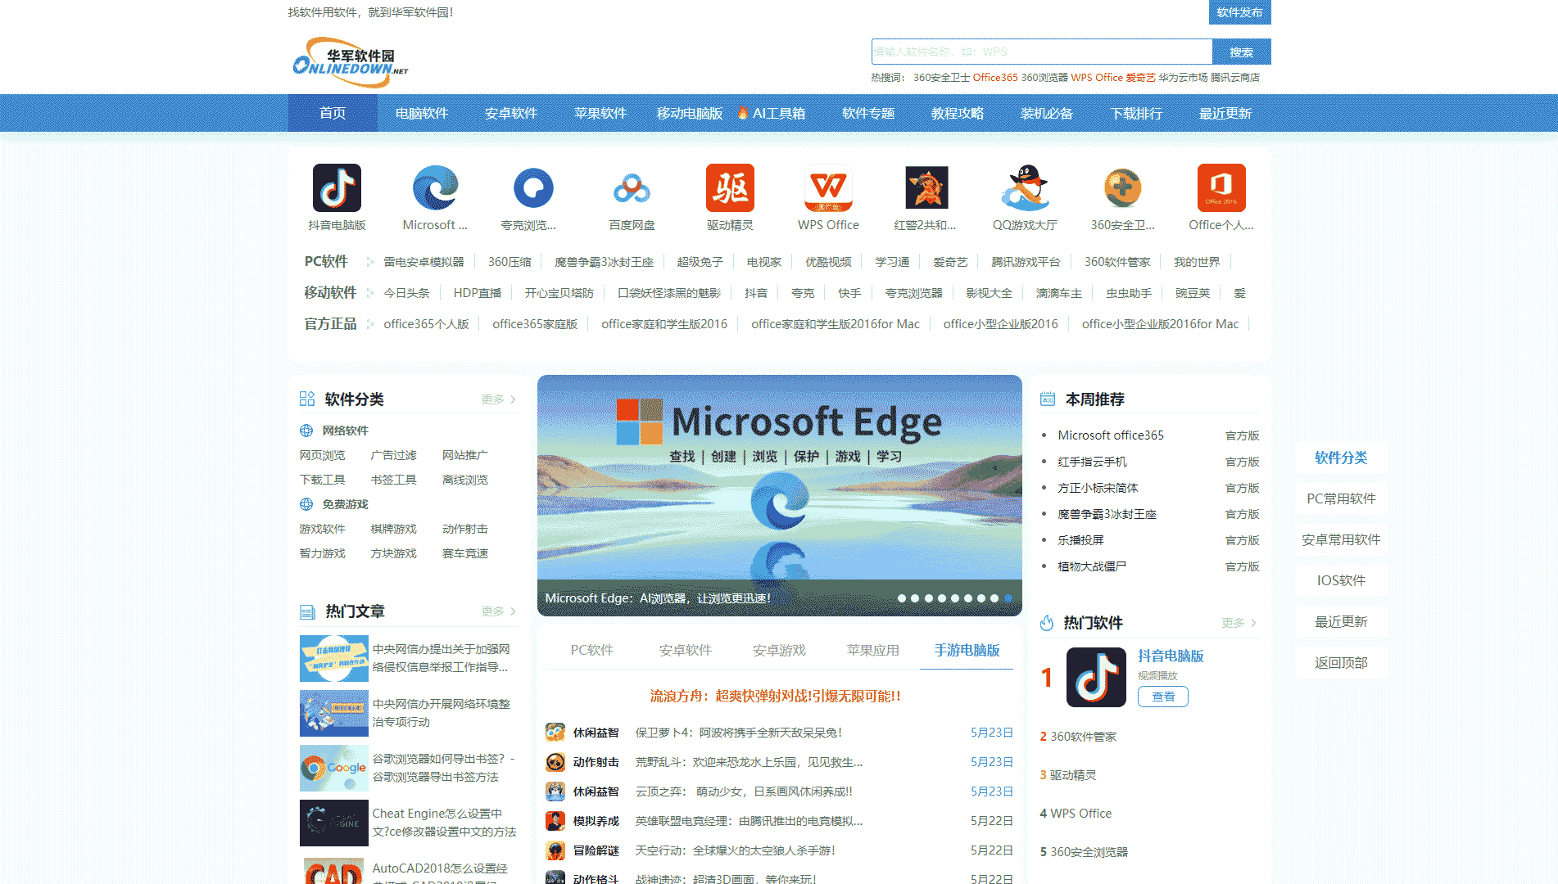The height and width of the screenshot is (884, 1558).
Task: Switch to the 安卓游戏 tab
Action: tap(780, 650)
